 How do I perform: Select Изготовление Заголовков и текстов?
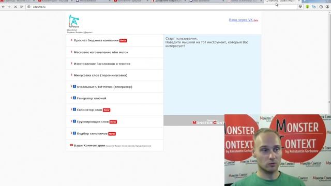coord(102,64)
